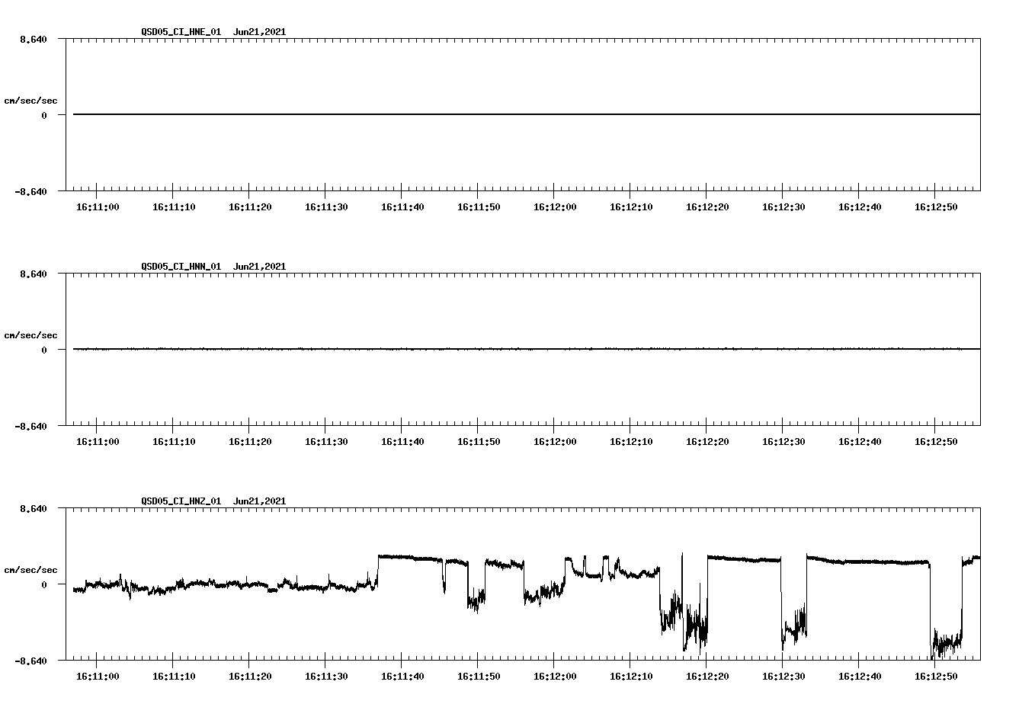Click the 16:11:50 time label under HNZ plot
This screenshot has width=1035, height=704.
point(479,677)
